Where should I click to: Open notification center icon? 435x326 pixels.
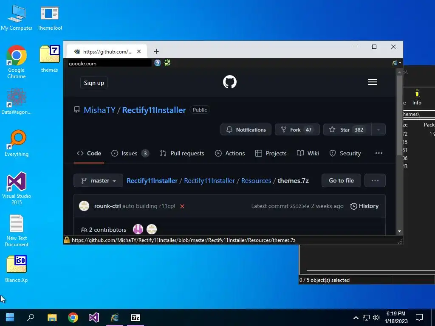(419, 318)
